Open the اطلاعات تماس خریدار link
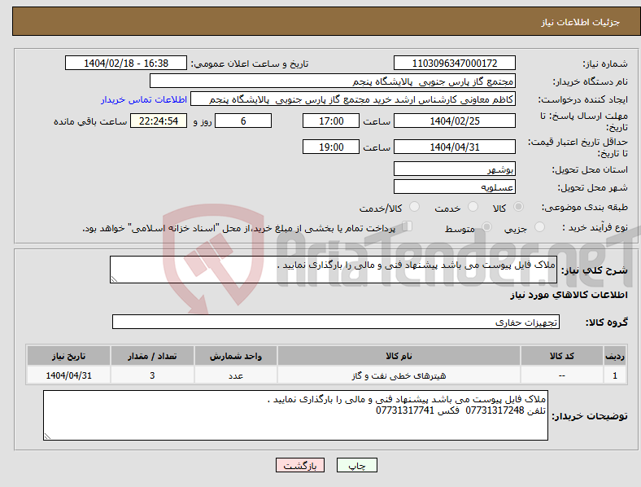 pos(144,99)
